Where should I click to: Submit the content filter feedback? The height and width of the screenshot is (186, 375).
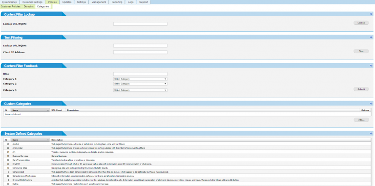tap(361, 89)
